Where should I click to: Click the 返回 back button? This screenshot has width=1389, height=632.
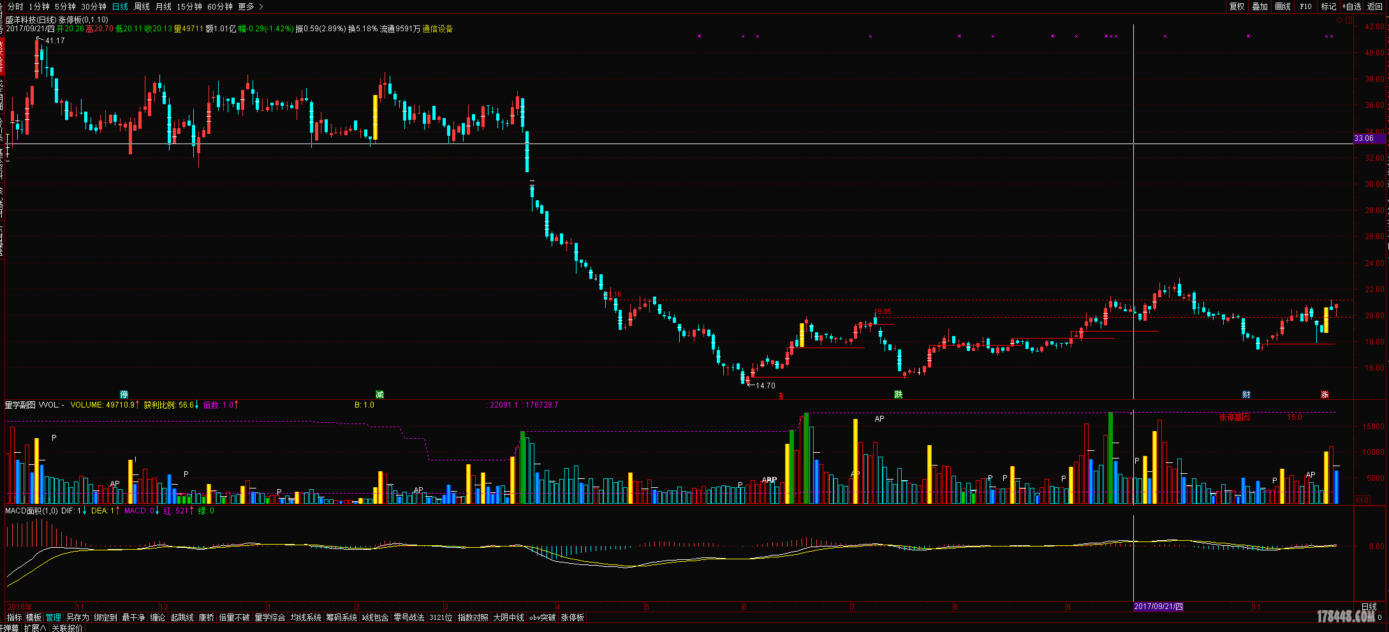click(1375, 6)
